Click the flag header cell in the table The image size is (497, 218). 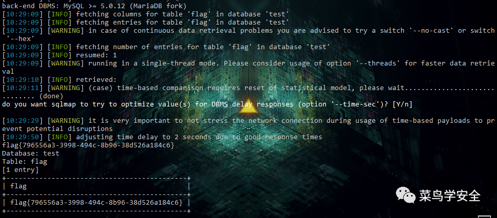[18, 186]
